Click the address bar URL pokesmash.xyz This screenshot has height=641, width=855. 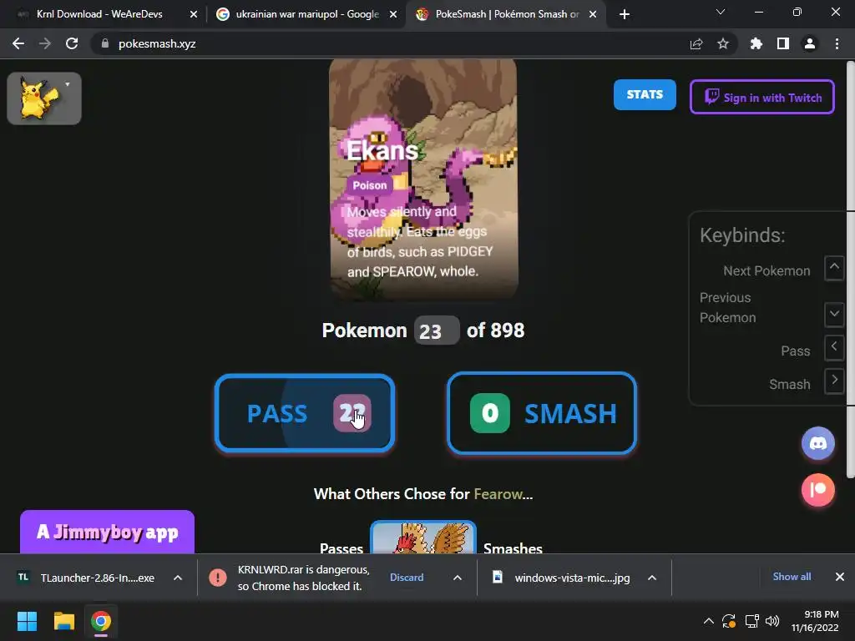[x=157, y=43]
